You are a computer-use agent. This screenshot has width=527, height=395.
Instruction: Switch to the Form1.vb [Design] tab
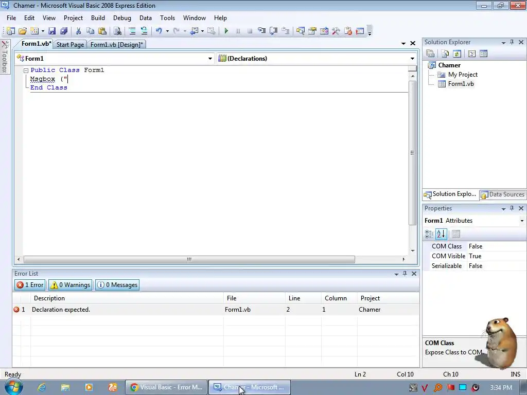pyautogui.click(x=116, y=45)
